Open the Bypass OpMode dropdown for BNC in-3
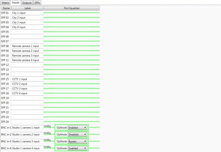 [77, 141]
